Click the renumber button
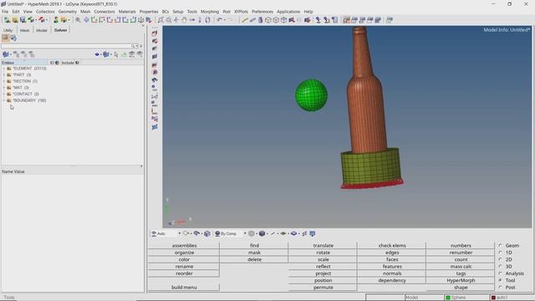This screenshot has height=301, width=535. [461, 253]
